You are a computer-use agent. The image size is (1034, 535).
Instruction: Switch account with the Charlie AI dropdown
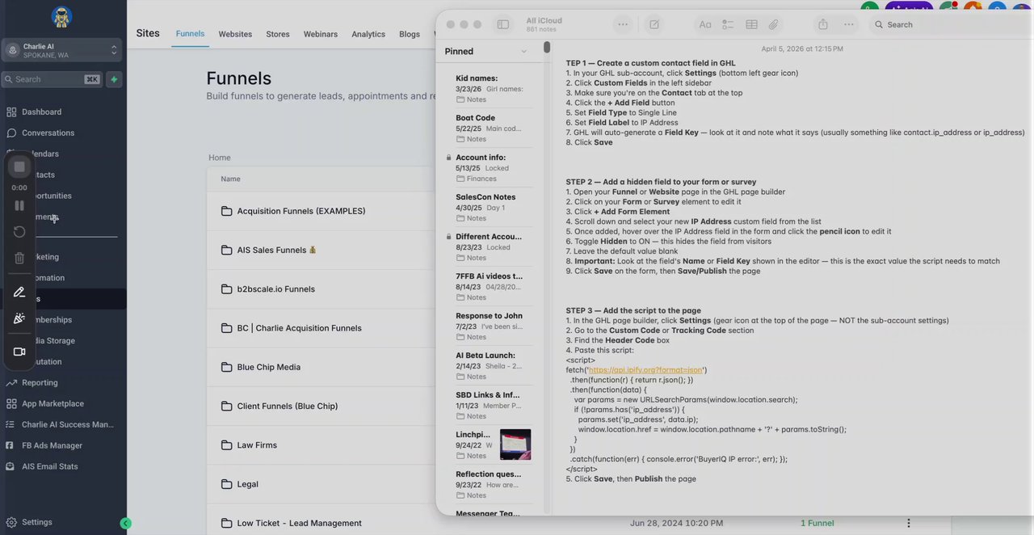(62, 50)
